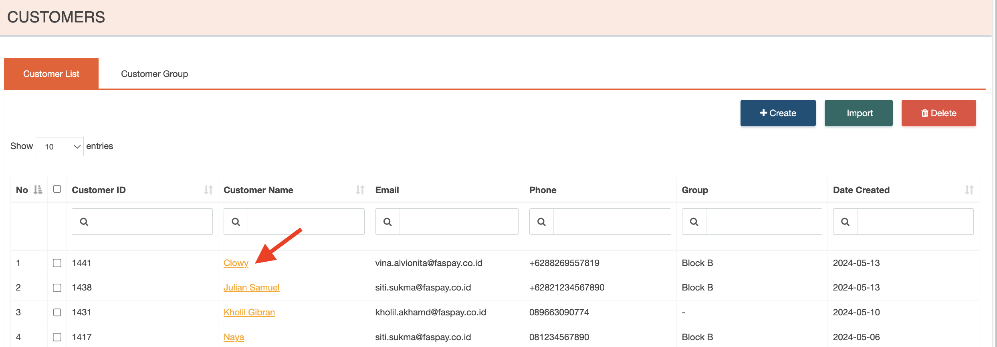Image resolution: width=997 pixels, height=347 pixels.
Task: Click the Customer ID search magnifier icon
Action: [x=84, y=222]
